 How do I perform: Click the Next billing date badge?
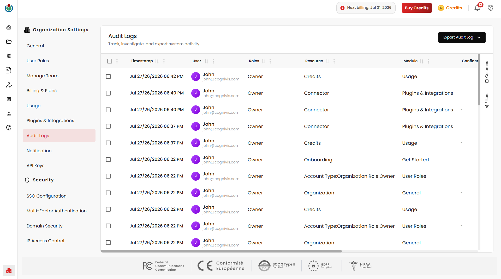point(366,8)
